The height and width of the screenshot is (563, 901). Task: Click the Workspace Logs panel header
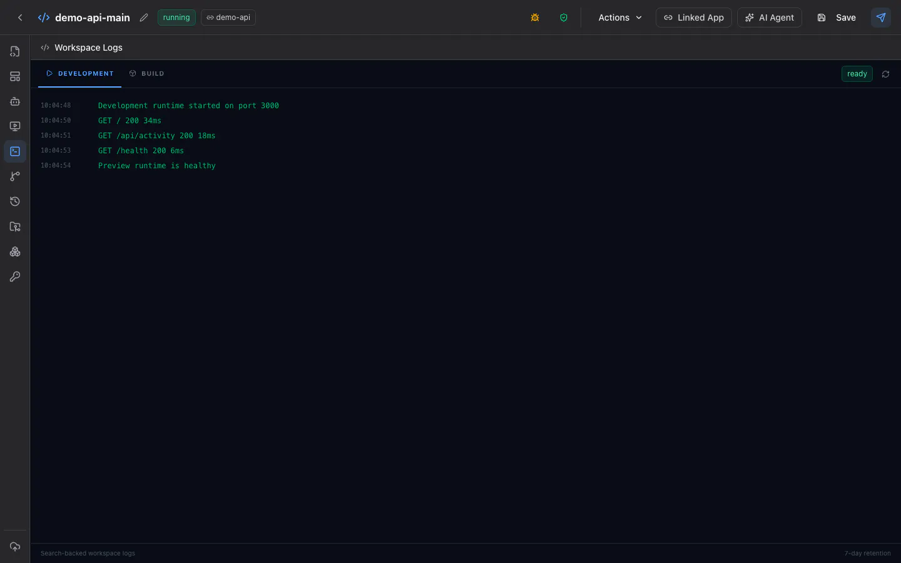tap(88, 48)
